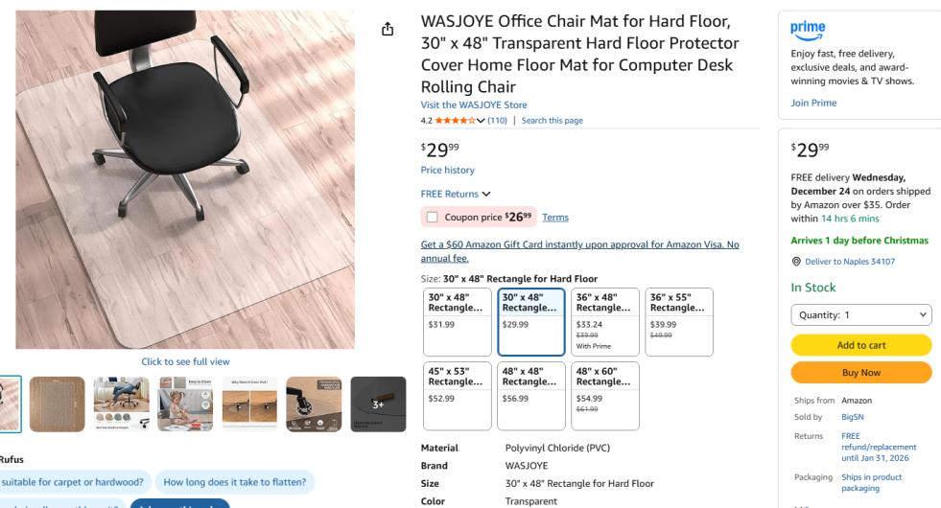
Task: Expand the rating breakdown chevron next to stars
Action: (481, 121)
